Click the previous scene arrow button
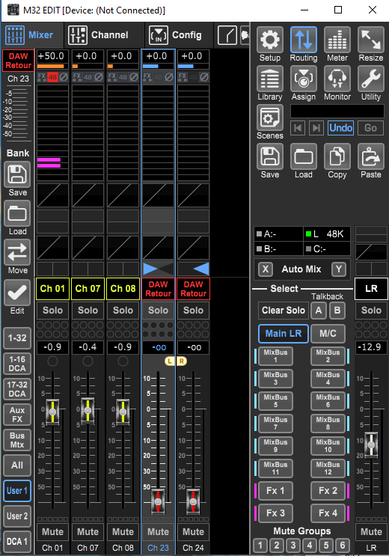The width and height of the screenshot is (389, 556). pyautogui.click(x=298, y=128)
